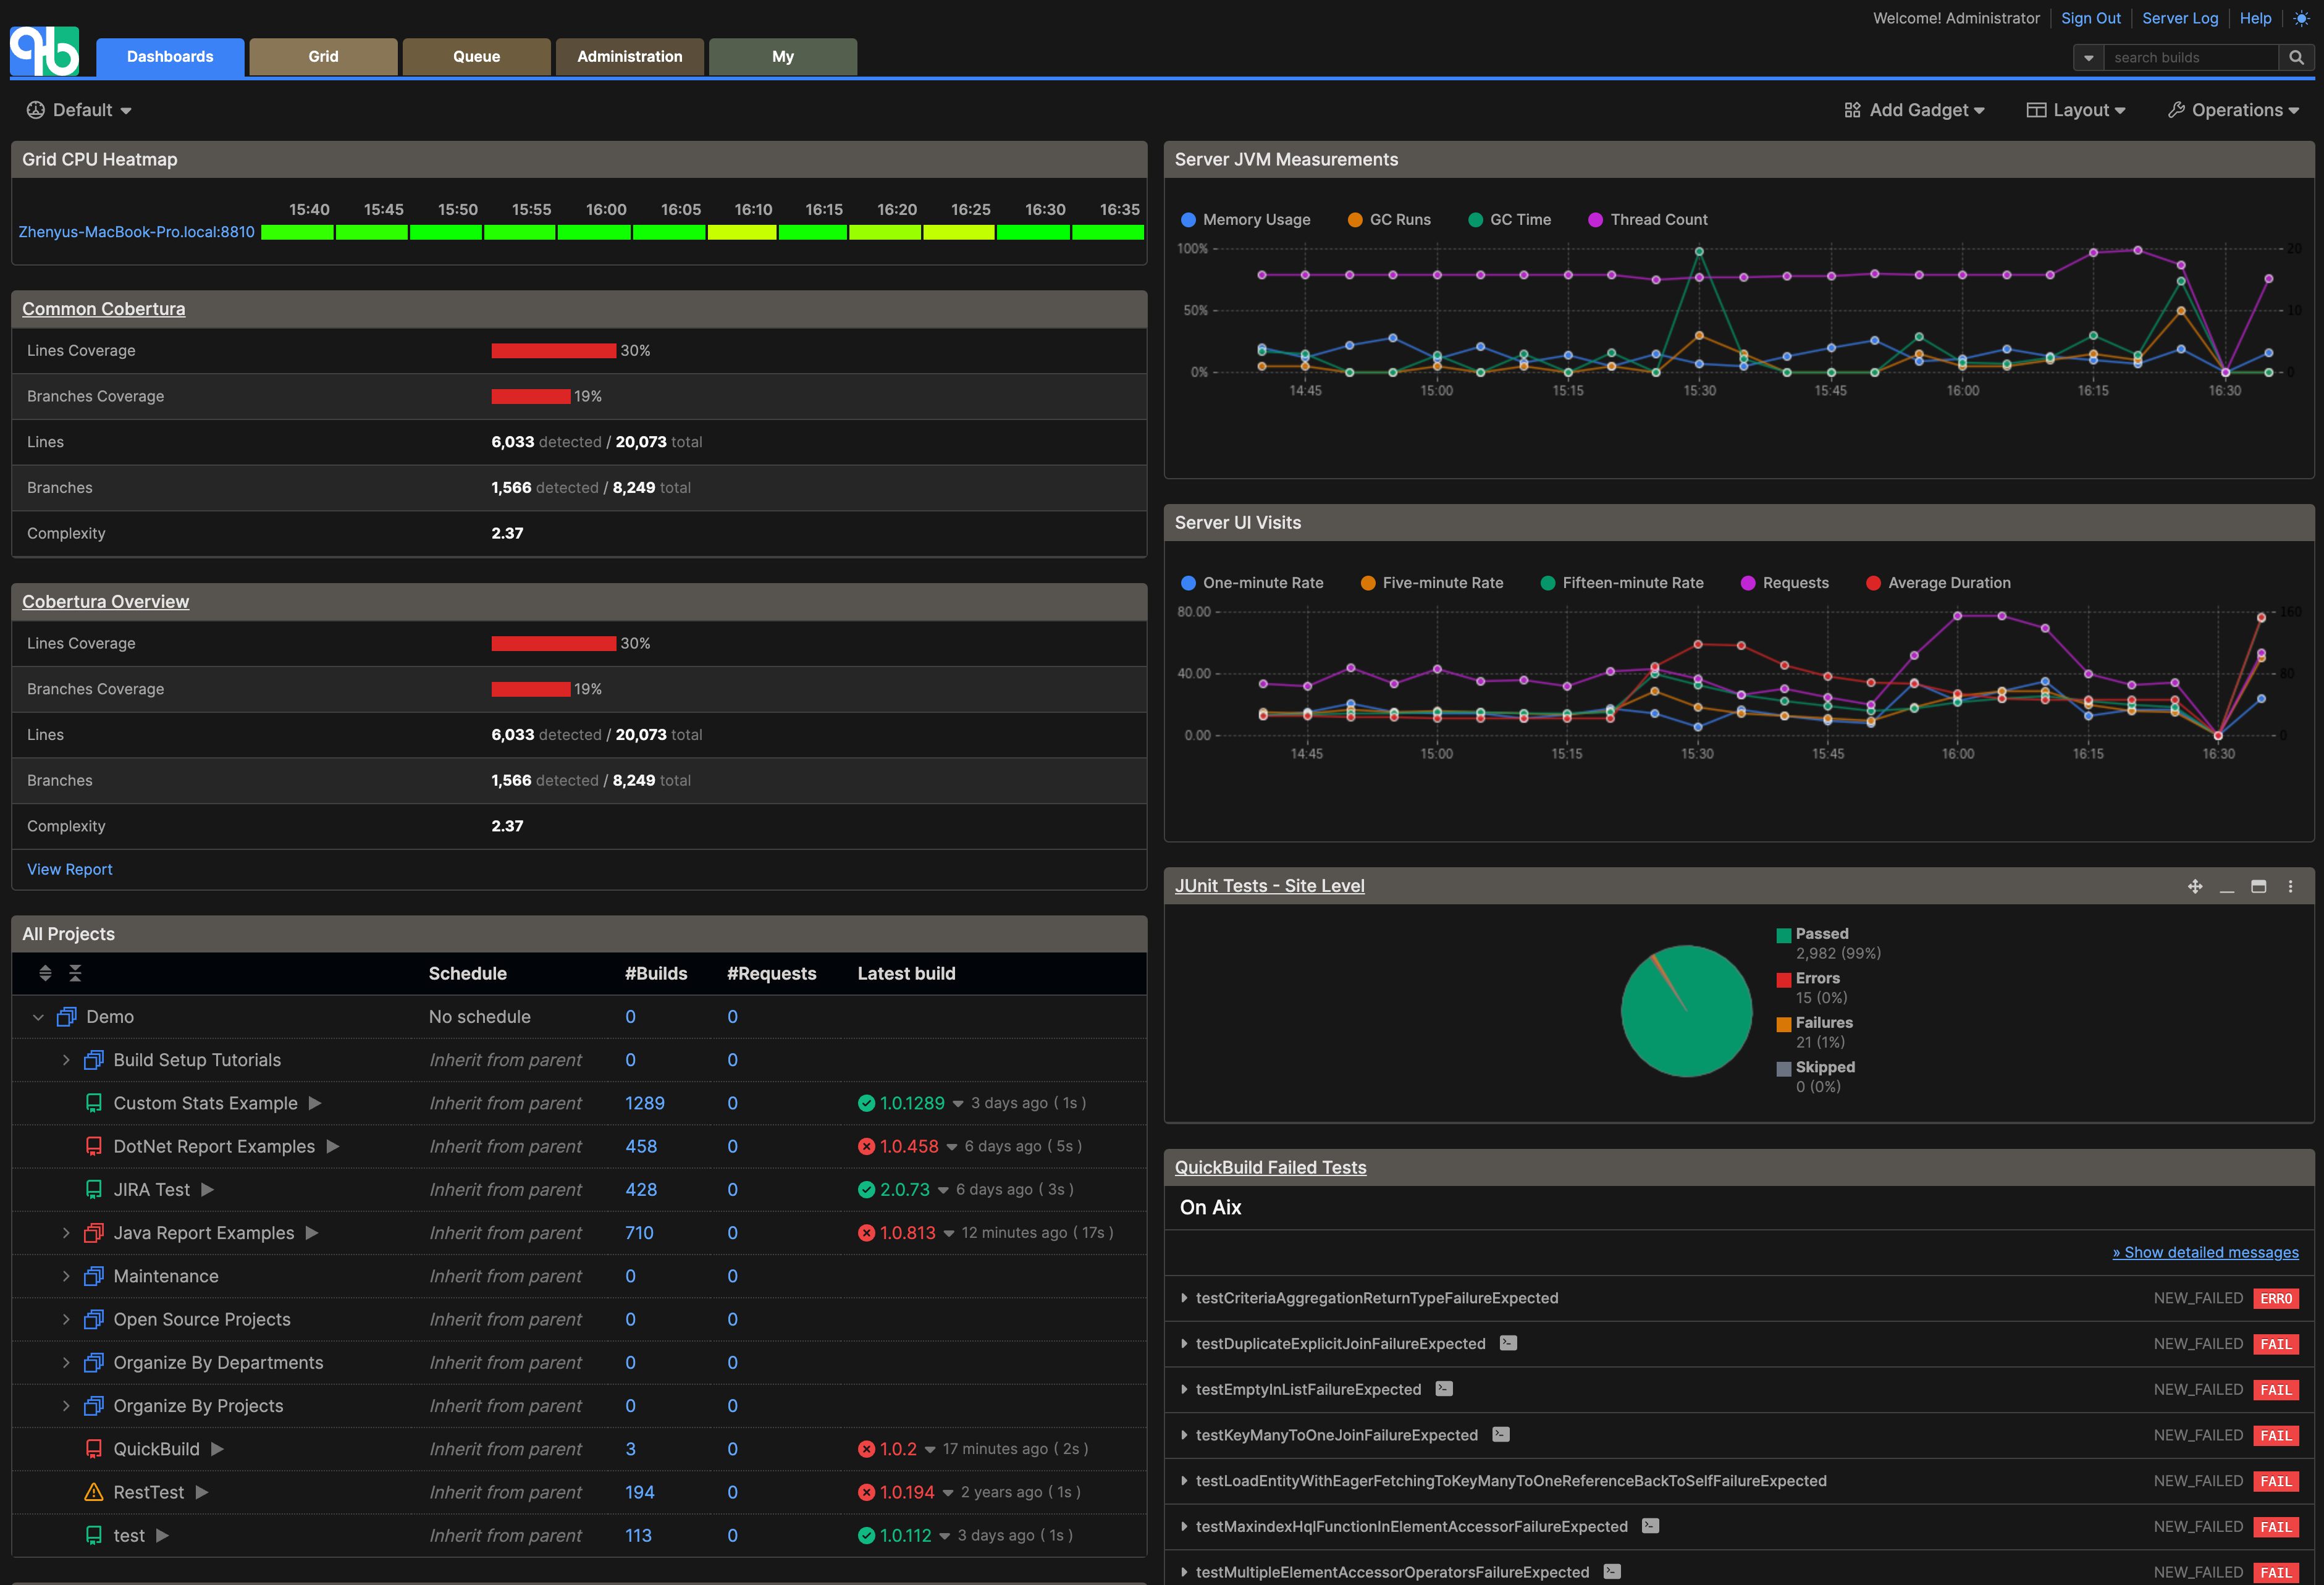Toggle the Thread Count legend series
2324x1585 pixels.
(1647, 220)
